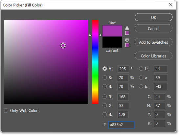Click the right hue slider arrow
Image resolution: width=179 pixels, height=135 pixels.
click(100, 35)
